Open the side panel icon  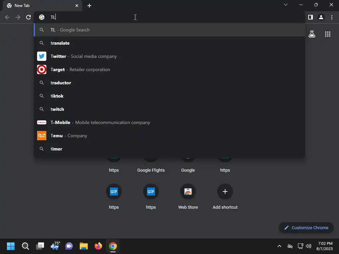(311, 17)
